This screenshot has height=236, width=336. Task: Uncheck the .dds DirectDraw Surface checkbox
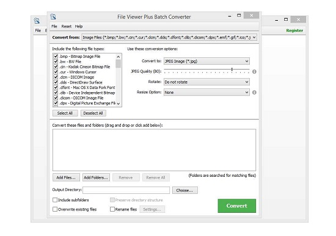[x=56, y=82]
